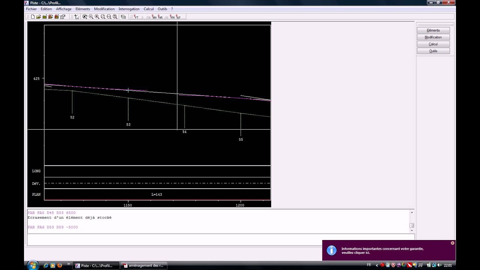Click the command input field
The height and width of the screenshot is (270, 480).
click(x=220, y=239)
